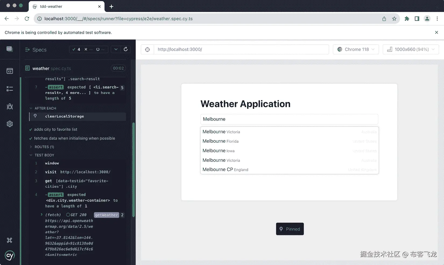Open the Chrome 118 browser dropdown
This screenshot has width=444, height=265.
(356, 49)
